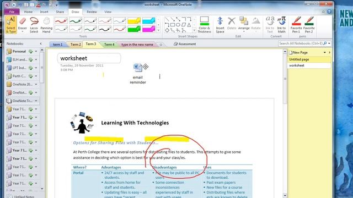Pick the Panning Hand tool

click(x=46, y=25)
